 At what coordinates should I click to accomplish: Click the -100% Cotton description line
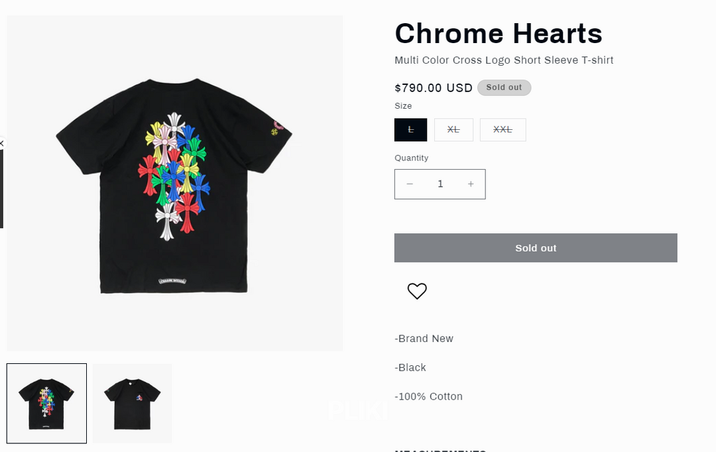click(x=428, y=396)
